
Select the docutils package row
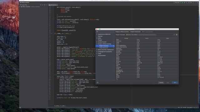click(147, 73)
